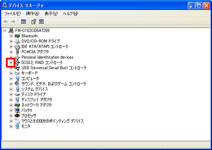This screenshot has width=212, height=150.
Task: Click the Forward arrow toolbar button
Action: pos(13,22)
